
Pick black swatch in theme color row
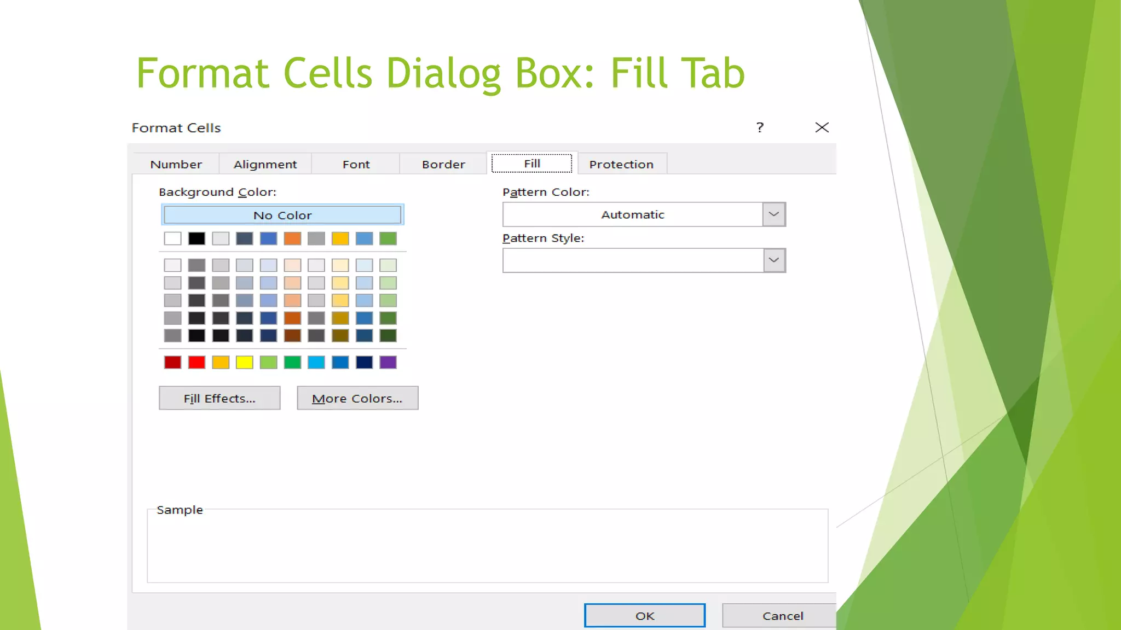[197, 238]
